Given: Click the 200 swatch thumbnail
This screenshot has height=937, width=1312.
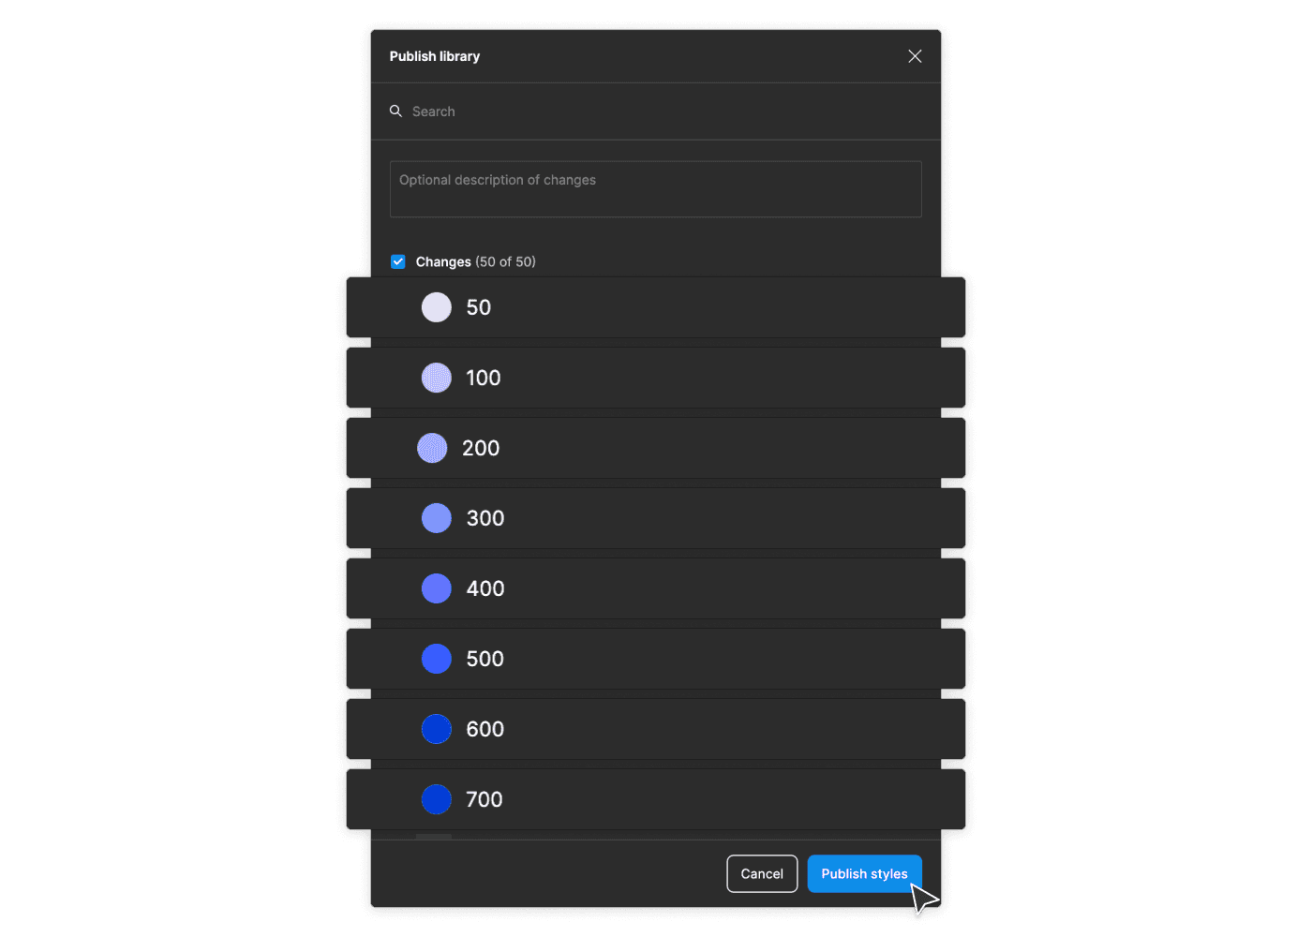Looking at the screenshot, I should point(432,448).
